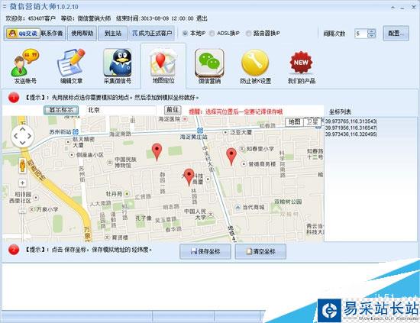Click the 到主站 button
420x323 pixels.
112,34
